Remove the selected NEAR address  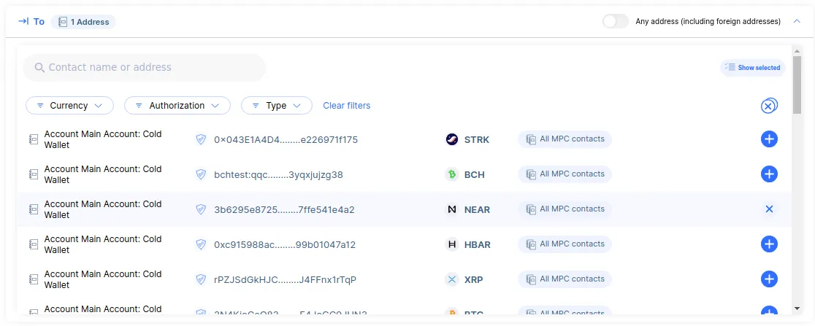(x=769, y=209)
